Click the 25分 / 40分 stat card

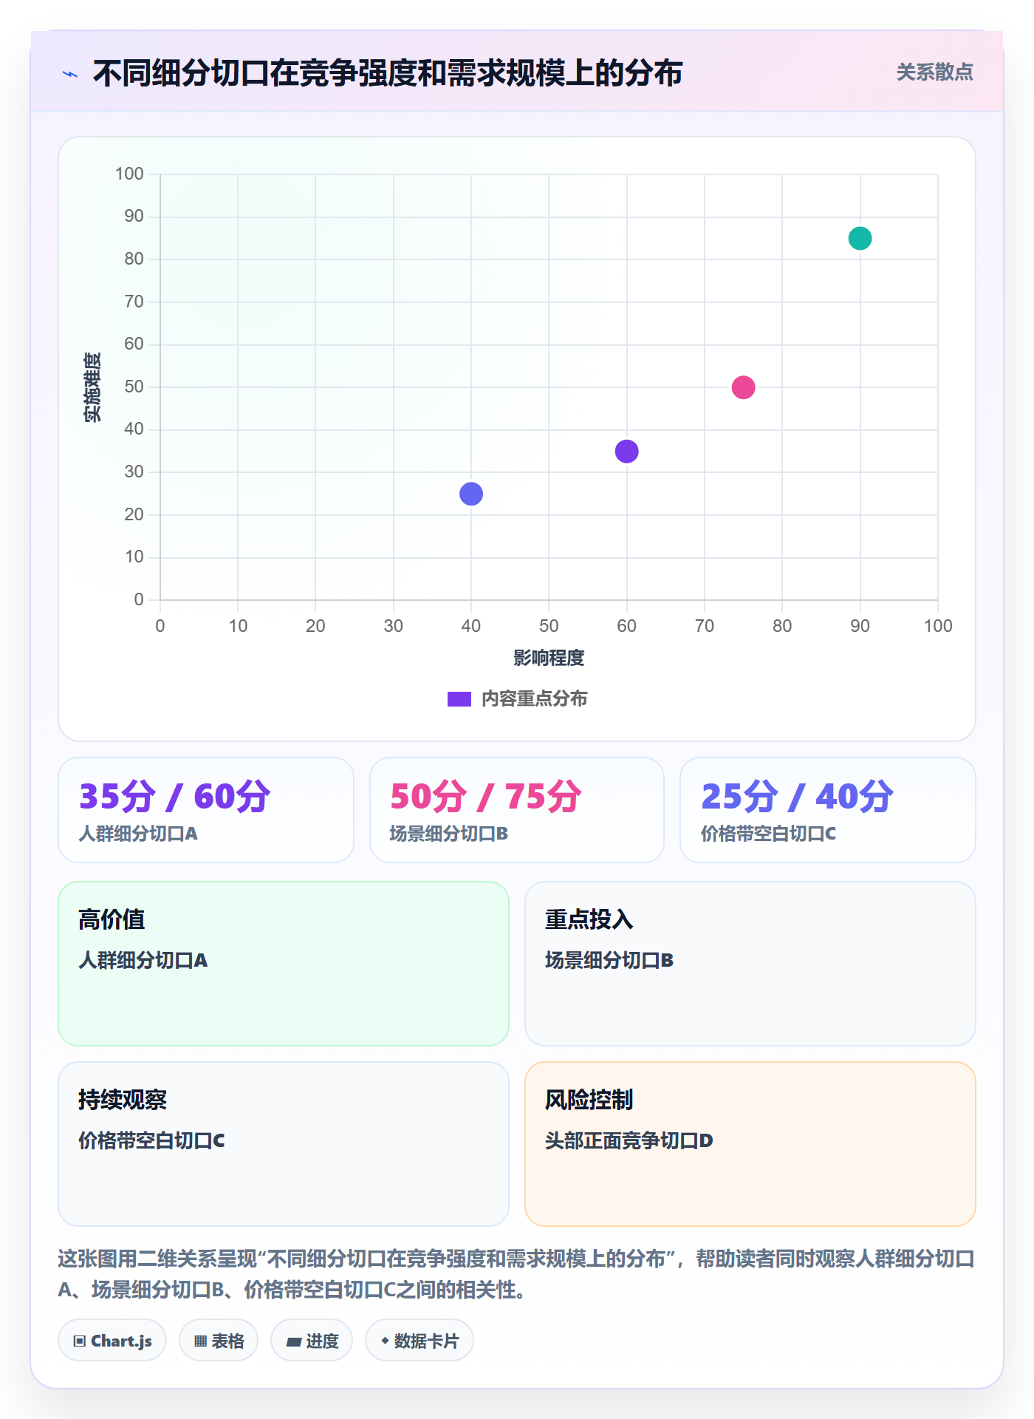point(828,810)
